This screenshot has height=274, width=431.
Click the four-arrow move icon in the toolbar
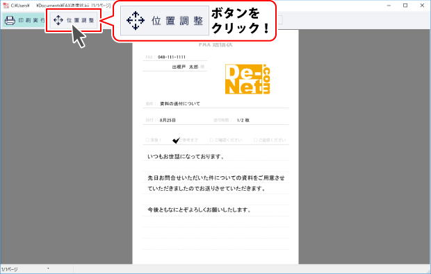click(x=58, y=20)
